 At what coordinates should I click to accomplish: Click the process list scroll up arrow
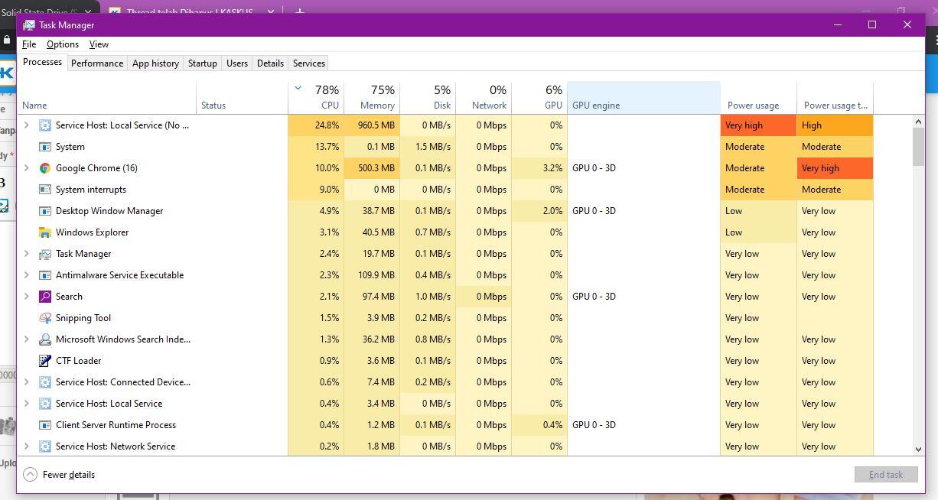tap(918, 122)
